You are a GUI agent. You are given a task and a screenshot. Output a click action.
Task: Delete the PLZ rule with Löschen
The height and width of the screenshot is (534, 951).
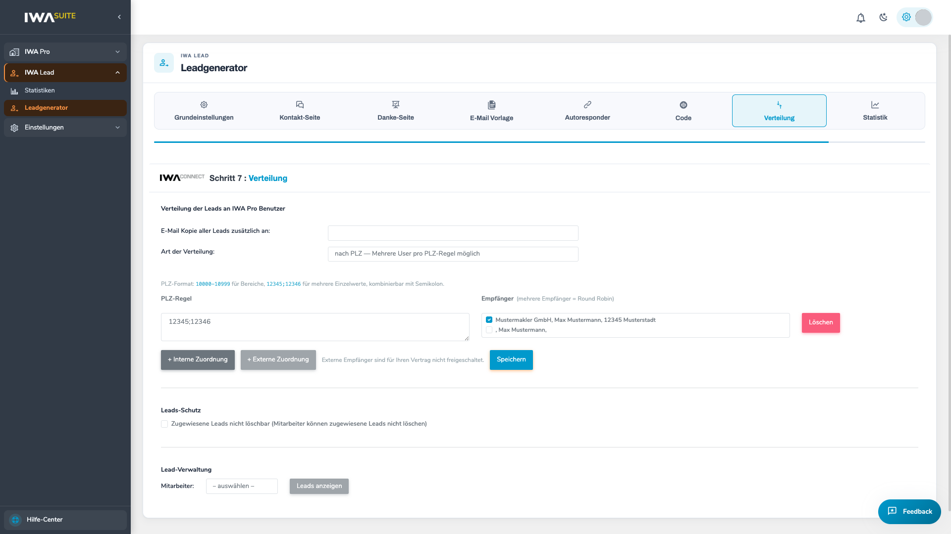click(821, 323)
